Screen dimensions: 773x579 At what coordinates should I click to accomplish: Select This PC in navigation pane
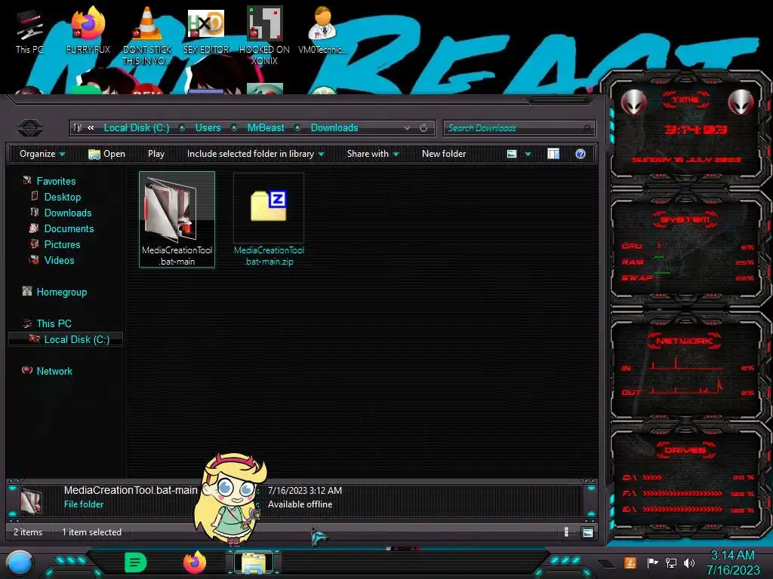(54, 323)
